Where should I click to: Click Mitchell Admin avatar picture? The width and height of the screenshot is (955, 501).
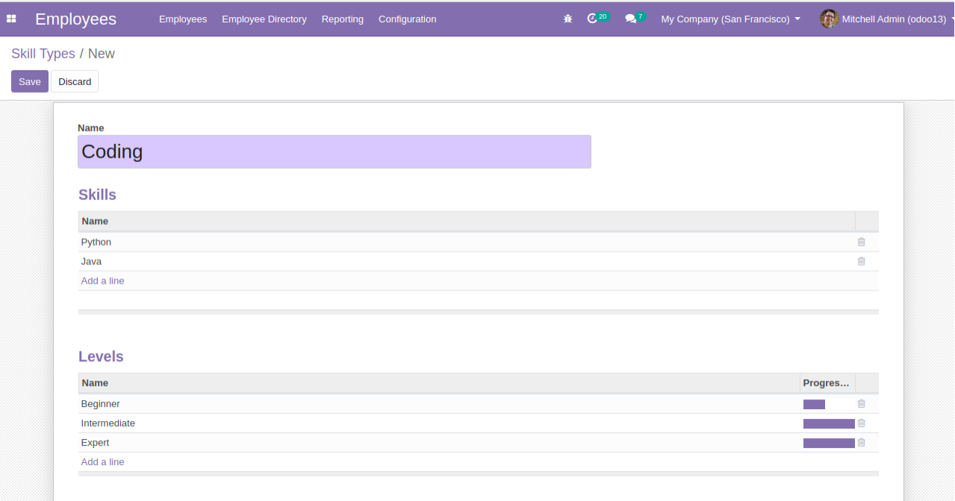click(829, 19)
